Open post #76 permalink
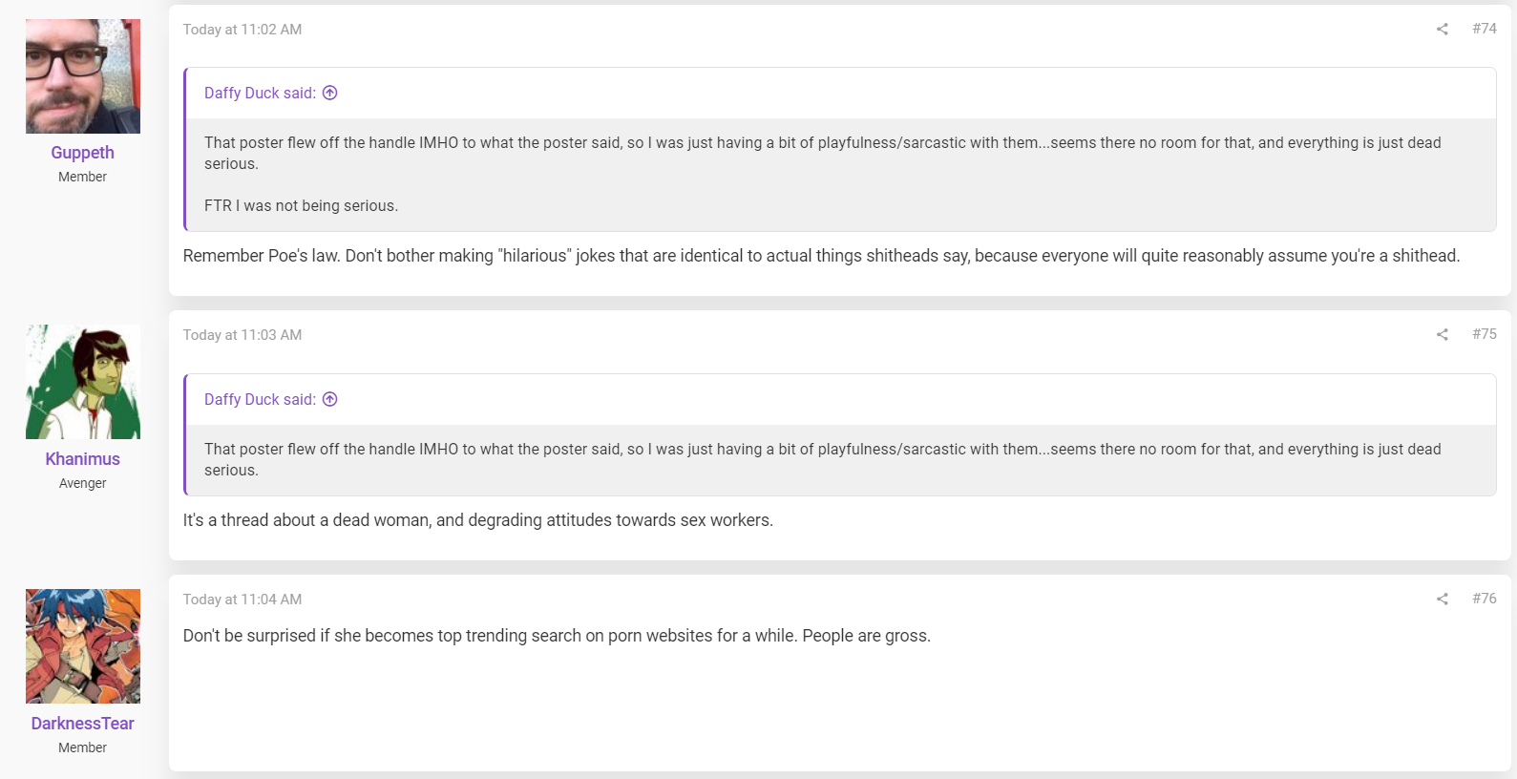 [1485, 599]
